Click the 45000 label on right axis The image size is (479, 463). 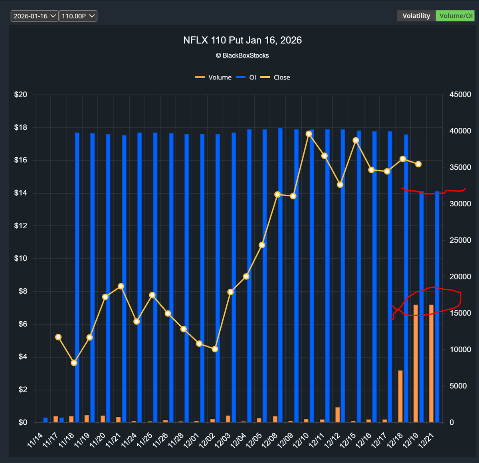point(460,95)
